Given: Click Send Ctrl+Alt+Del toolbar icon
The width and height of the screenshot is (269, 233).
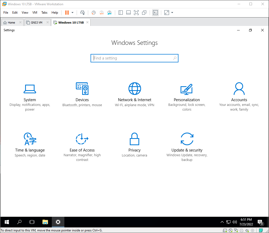Looking at the screenshot, I should pos(82,13).
